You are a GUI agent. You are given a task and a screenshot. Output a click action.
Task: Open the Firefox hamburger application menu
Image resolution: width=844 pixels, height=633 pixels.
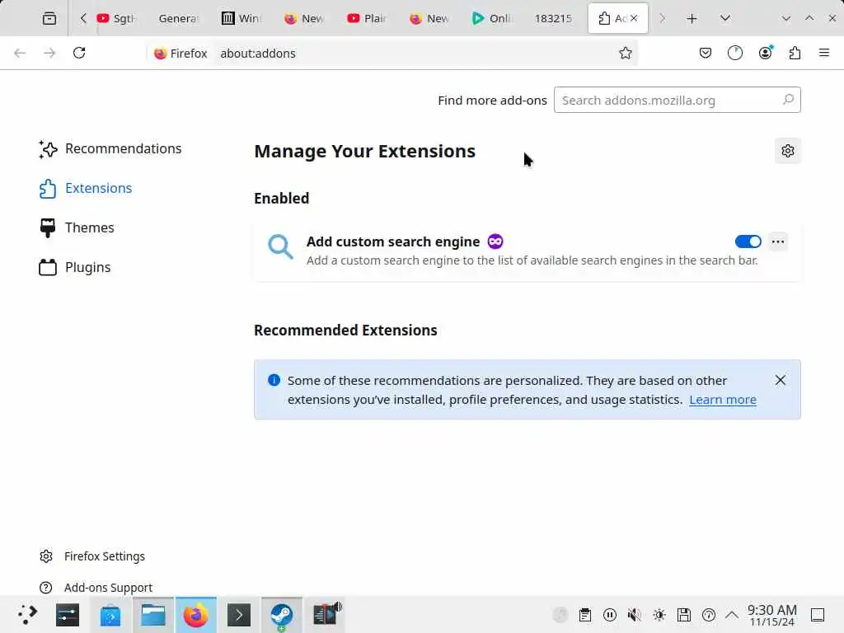(x=824, y=53)
